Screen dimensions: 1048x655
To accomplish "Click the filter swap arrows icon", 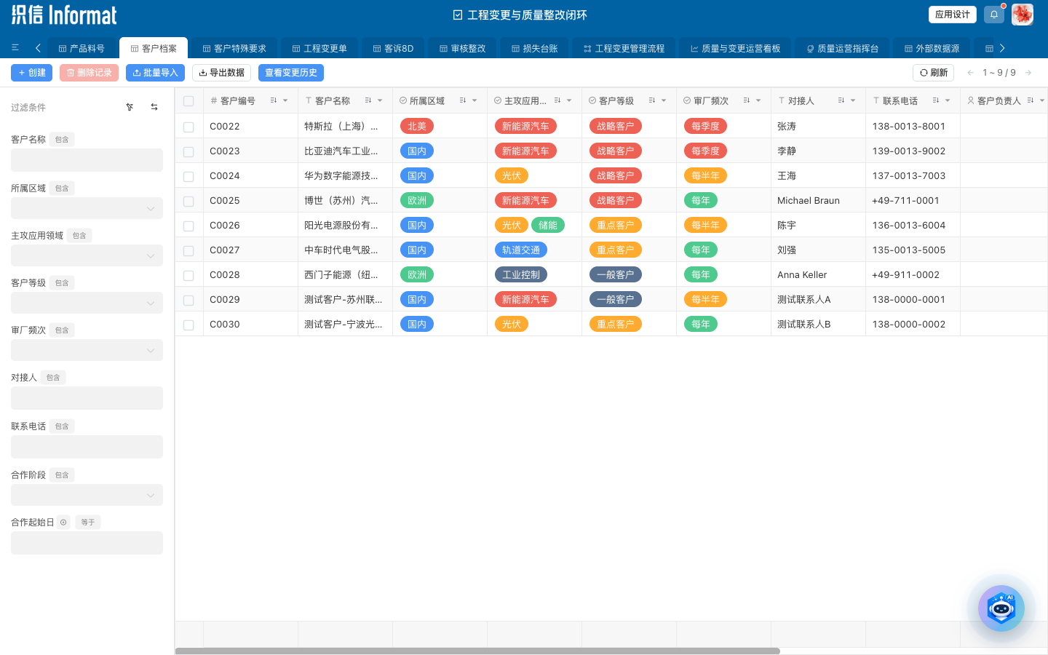I will tap(154, 107).
